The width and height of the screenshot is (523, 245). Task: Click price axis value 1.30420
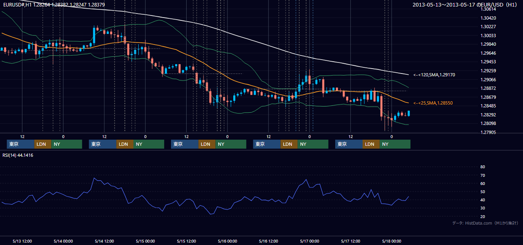(x=488, y=18)
